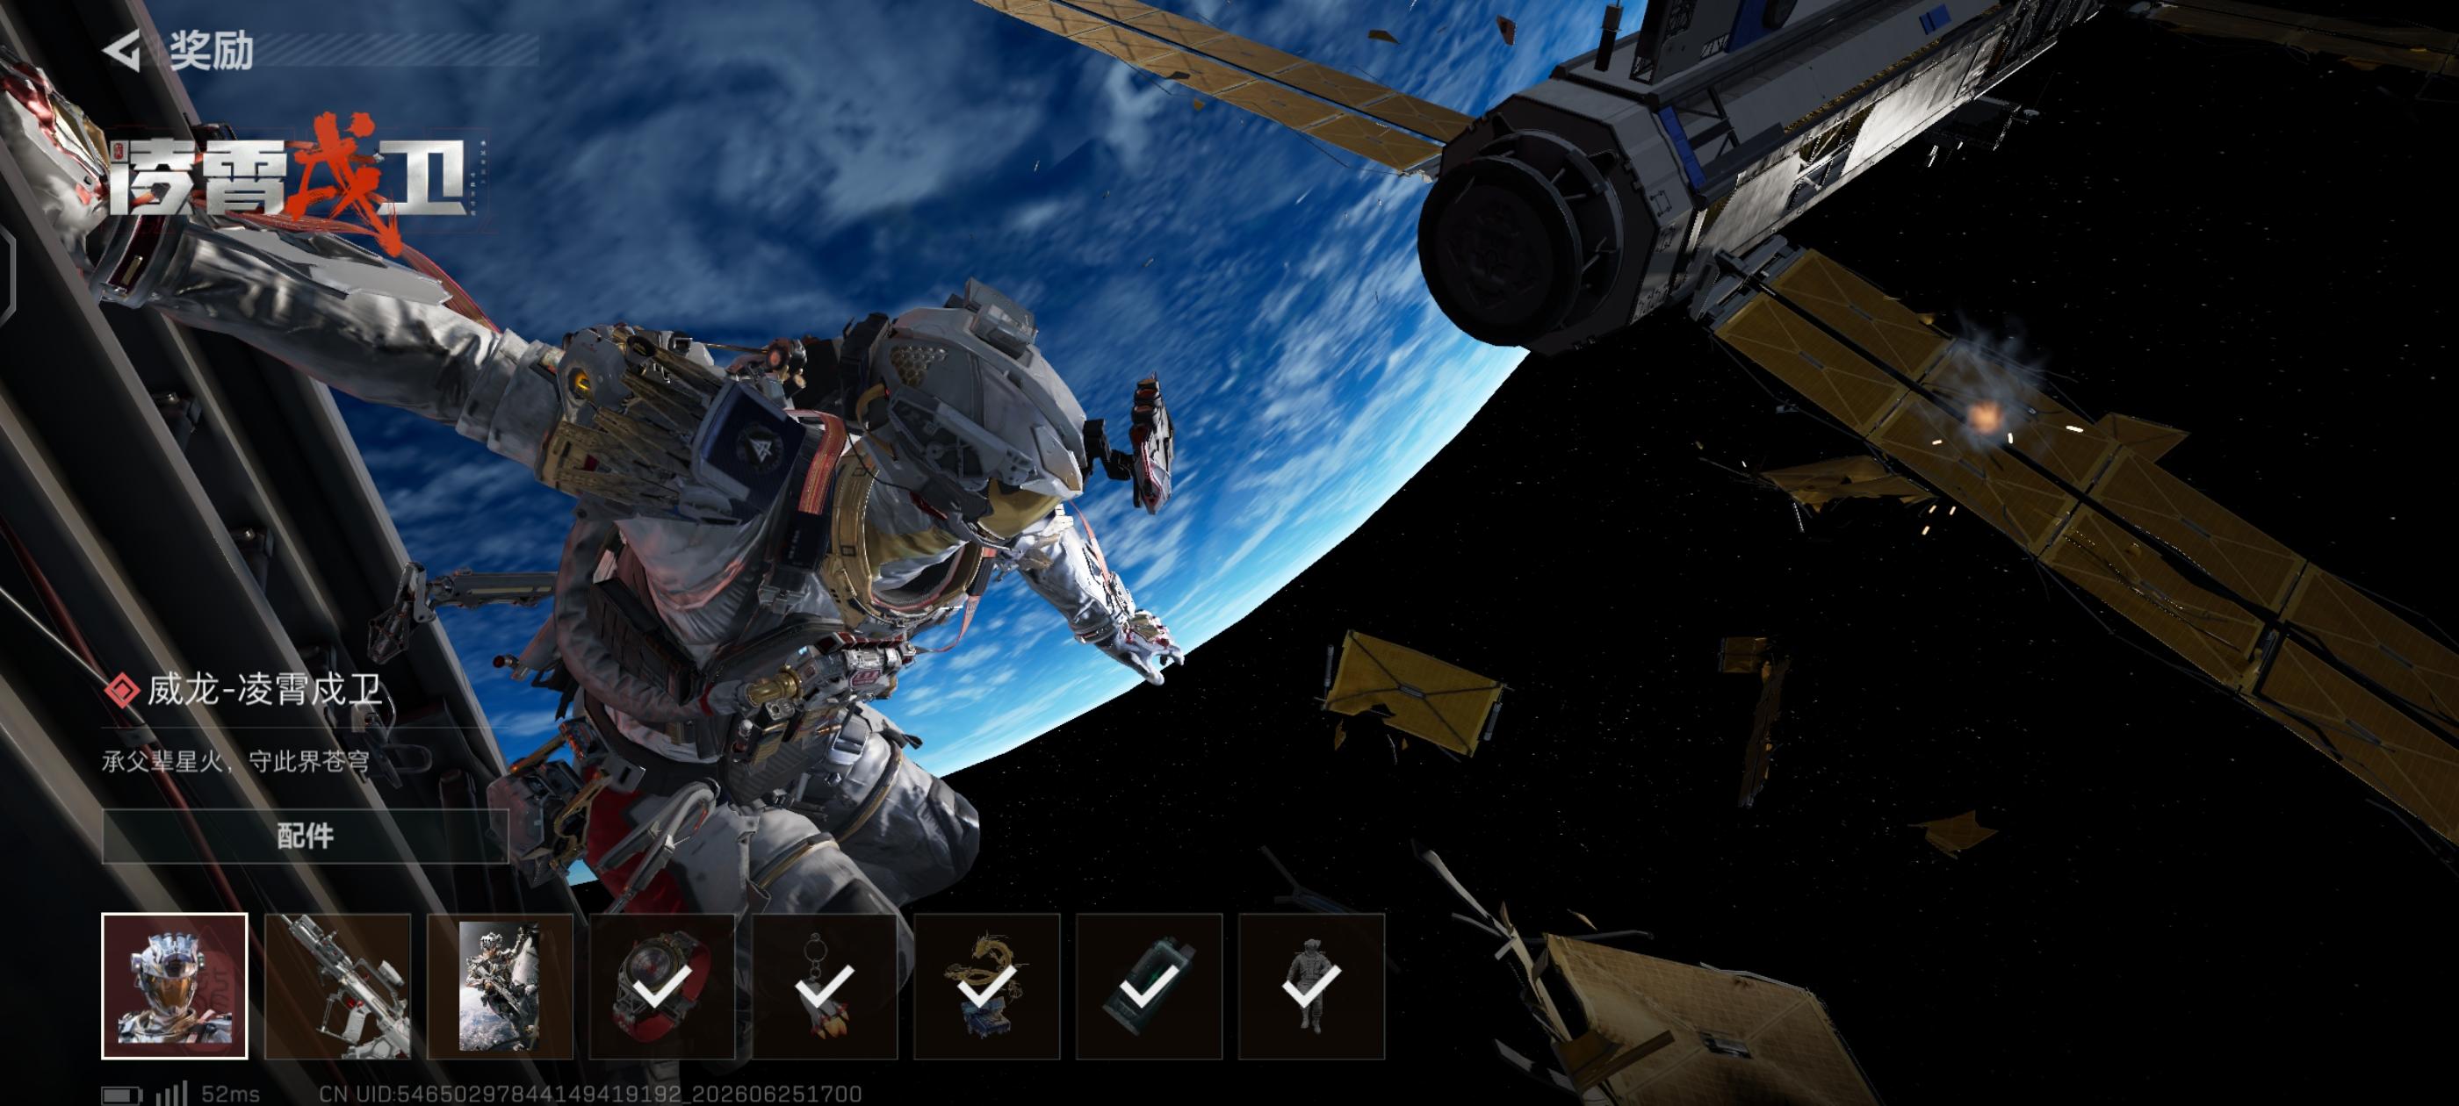Viewport: 2459px width, 1106px height.
Task: Click the 52ms latency indicator
Action: click(230, 1095)
